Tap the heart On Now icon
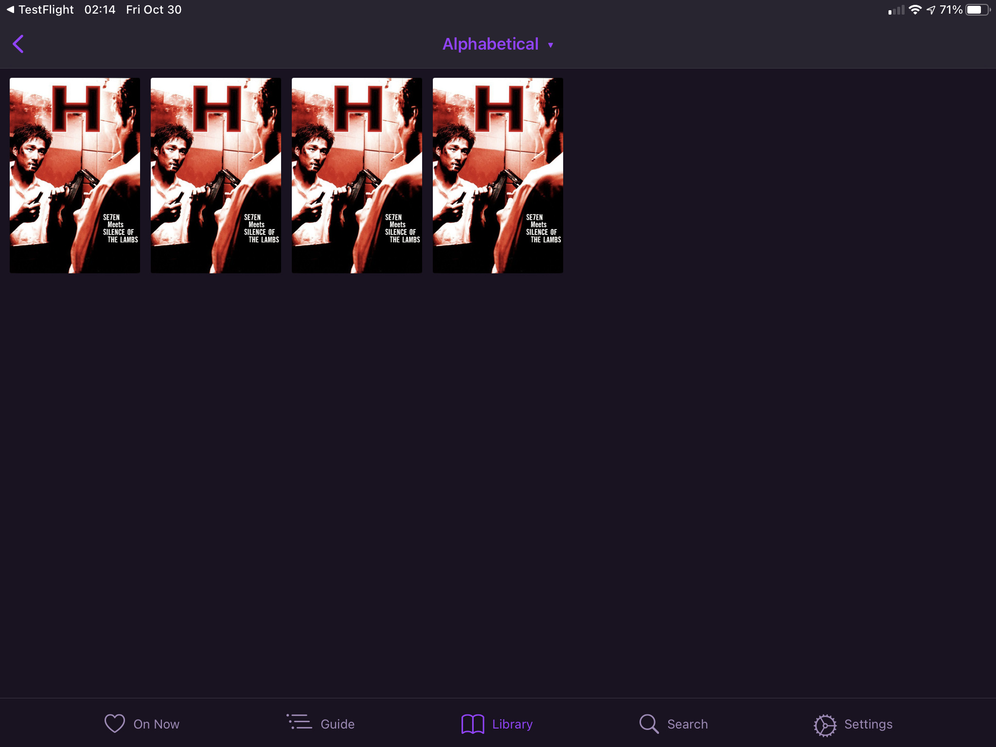 115,724
